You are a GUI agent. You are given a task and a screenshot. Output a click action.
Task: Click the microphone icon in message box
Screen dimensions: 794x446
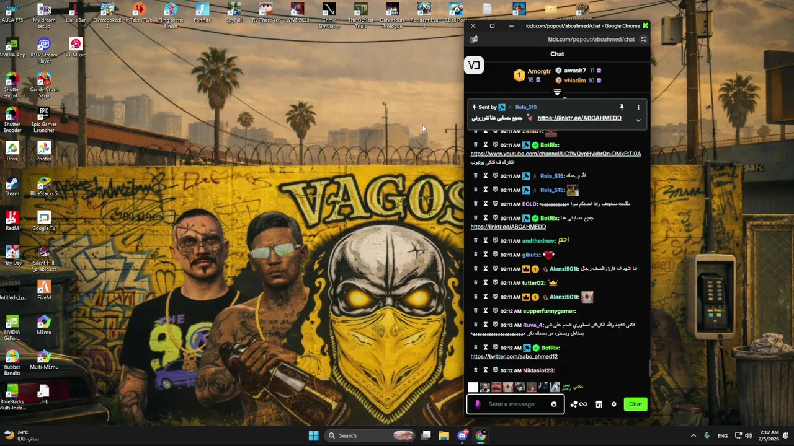coord(477,404)
